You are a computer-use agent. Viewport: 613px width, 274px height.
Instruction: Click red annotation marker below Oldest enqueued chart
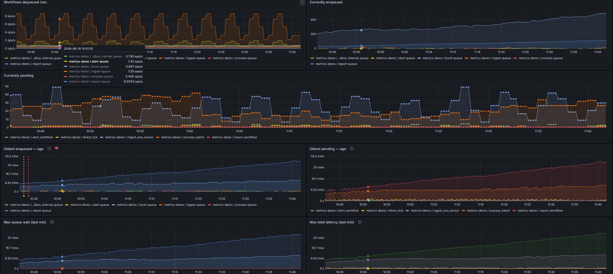[x=28, y=196]
